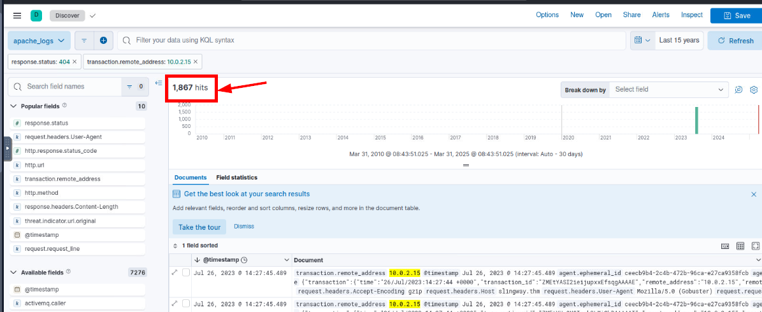
Task: Select the transaction.remote_address field
Action: click(78, 179)
